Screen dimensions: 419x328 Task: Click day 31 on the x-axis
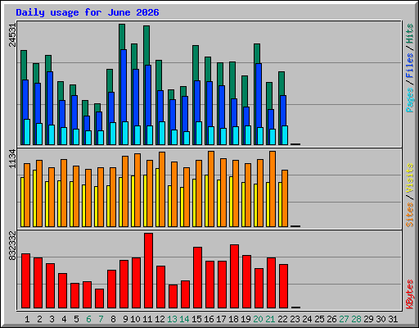[393, 319]
